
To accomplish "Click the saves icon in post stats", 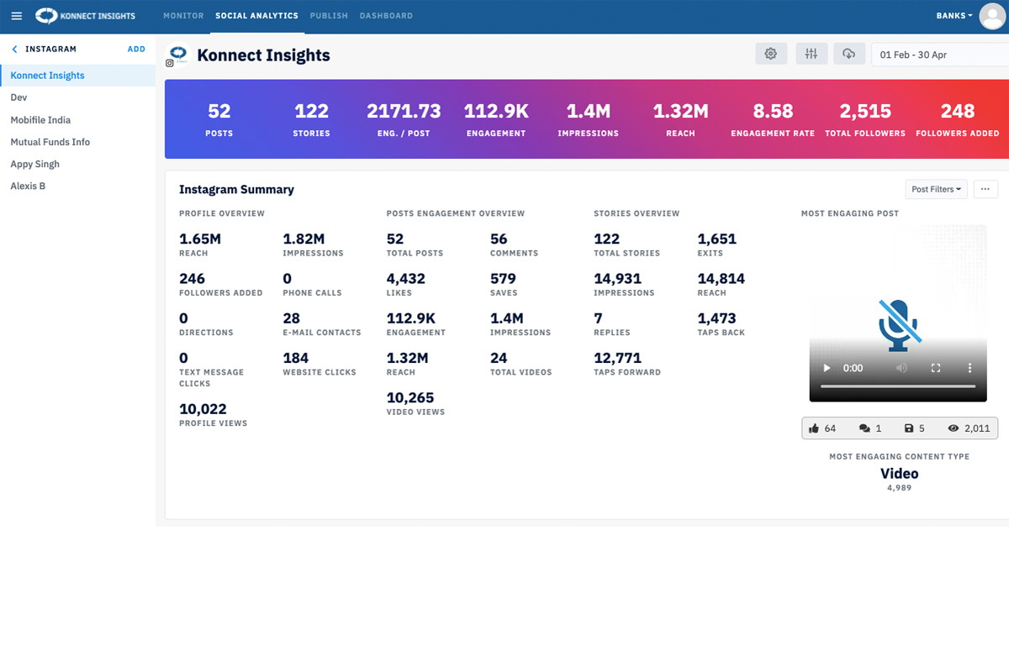I will 909,428.
